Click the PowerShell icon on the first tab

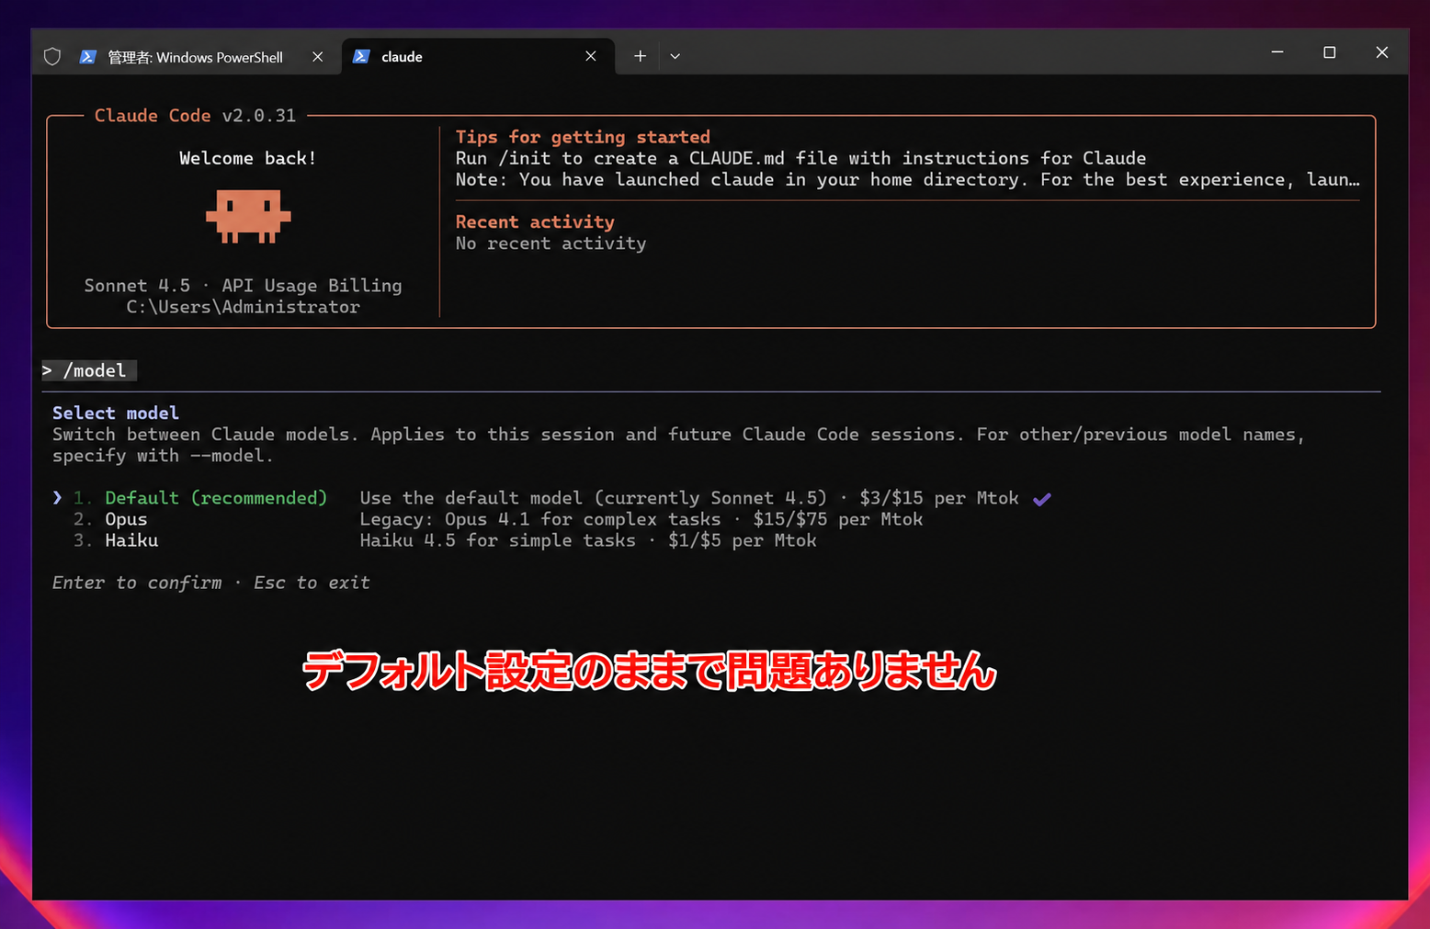(87, 57)
